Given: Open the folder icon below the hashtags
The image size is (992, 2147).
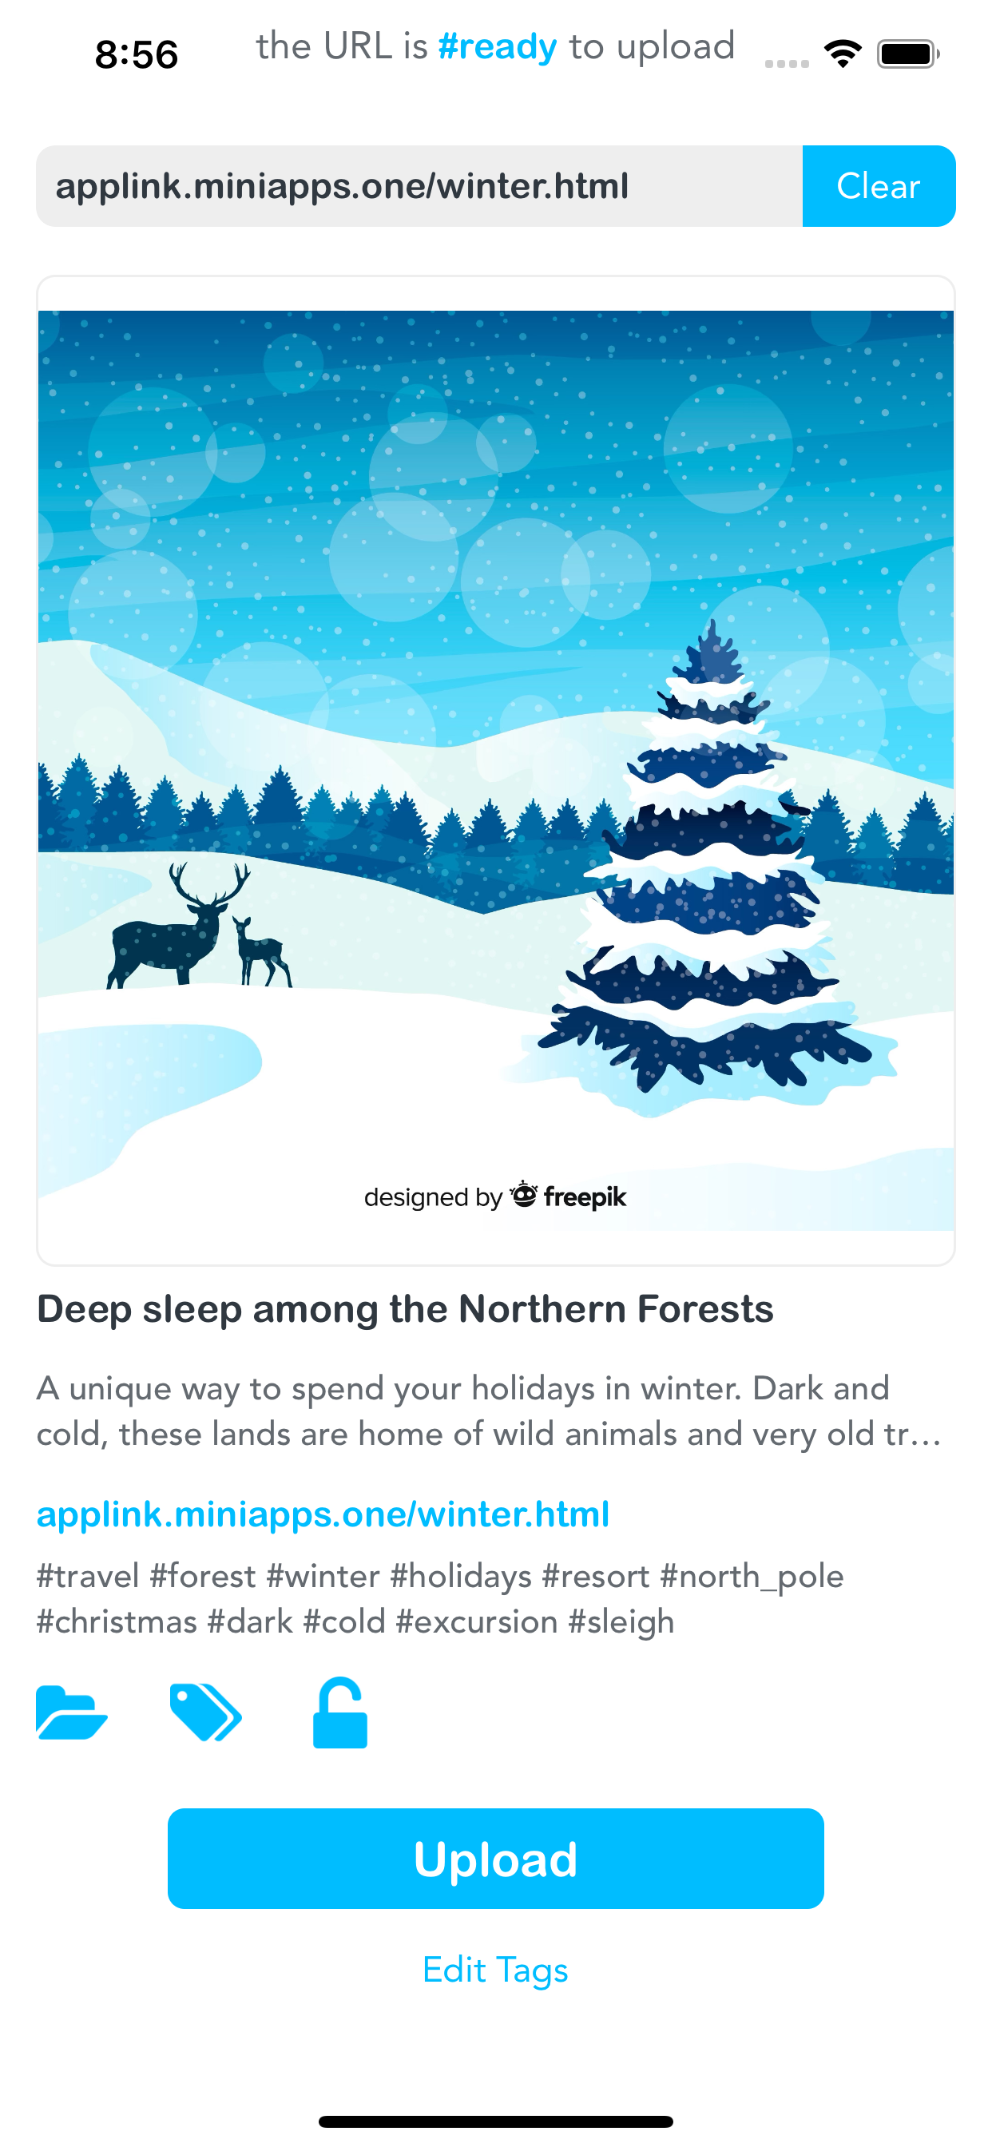Looking at the screenshot, I should click(72, 1712).
